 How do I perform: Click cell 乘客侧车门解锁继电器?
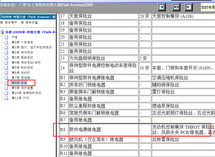tap(103, 92)
